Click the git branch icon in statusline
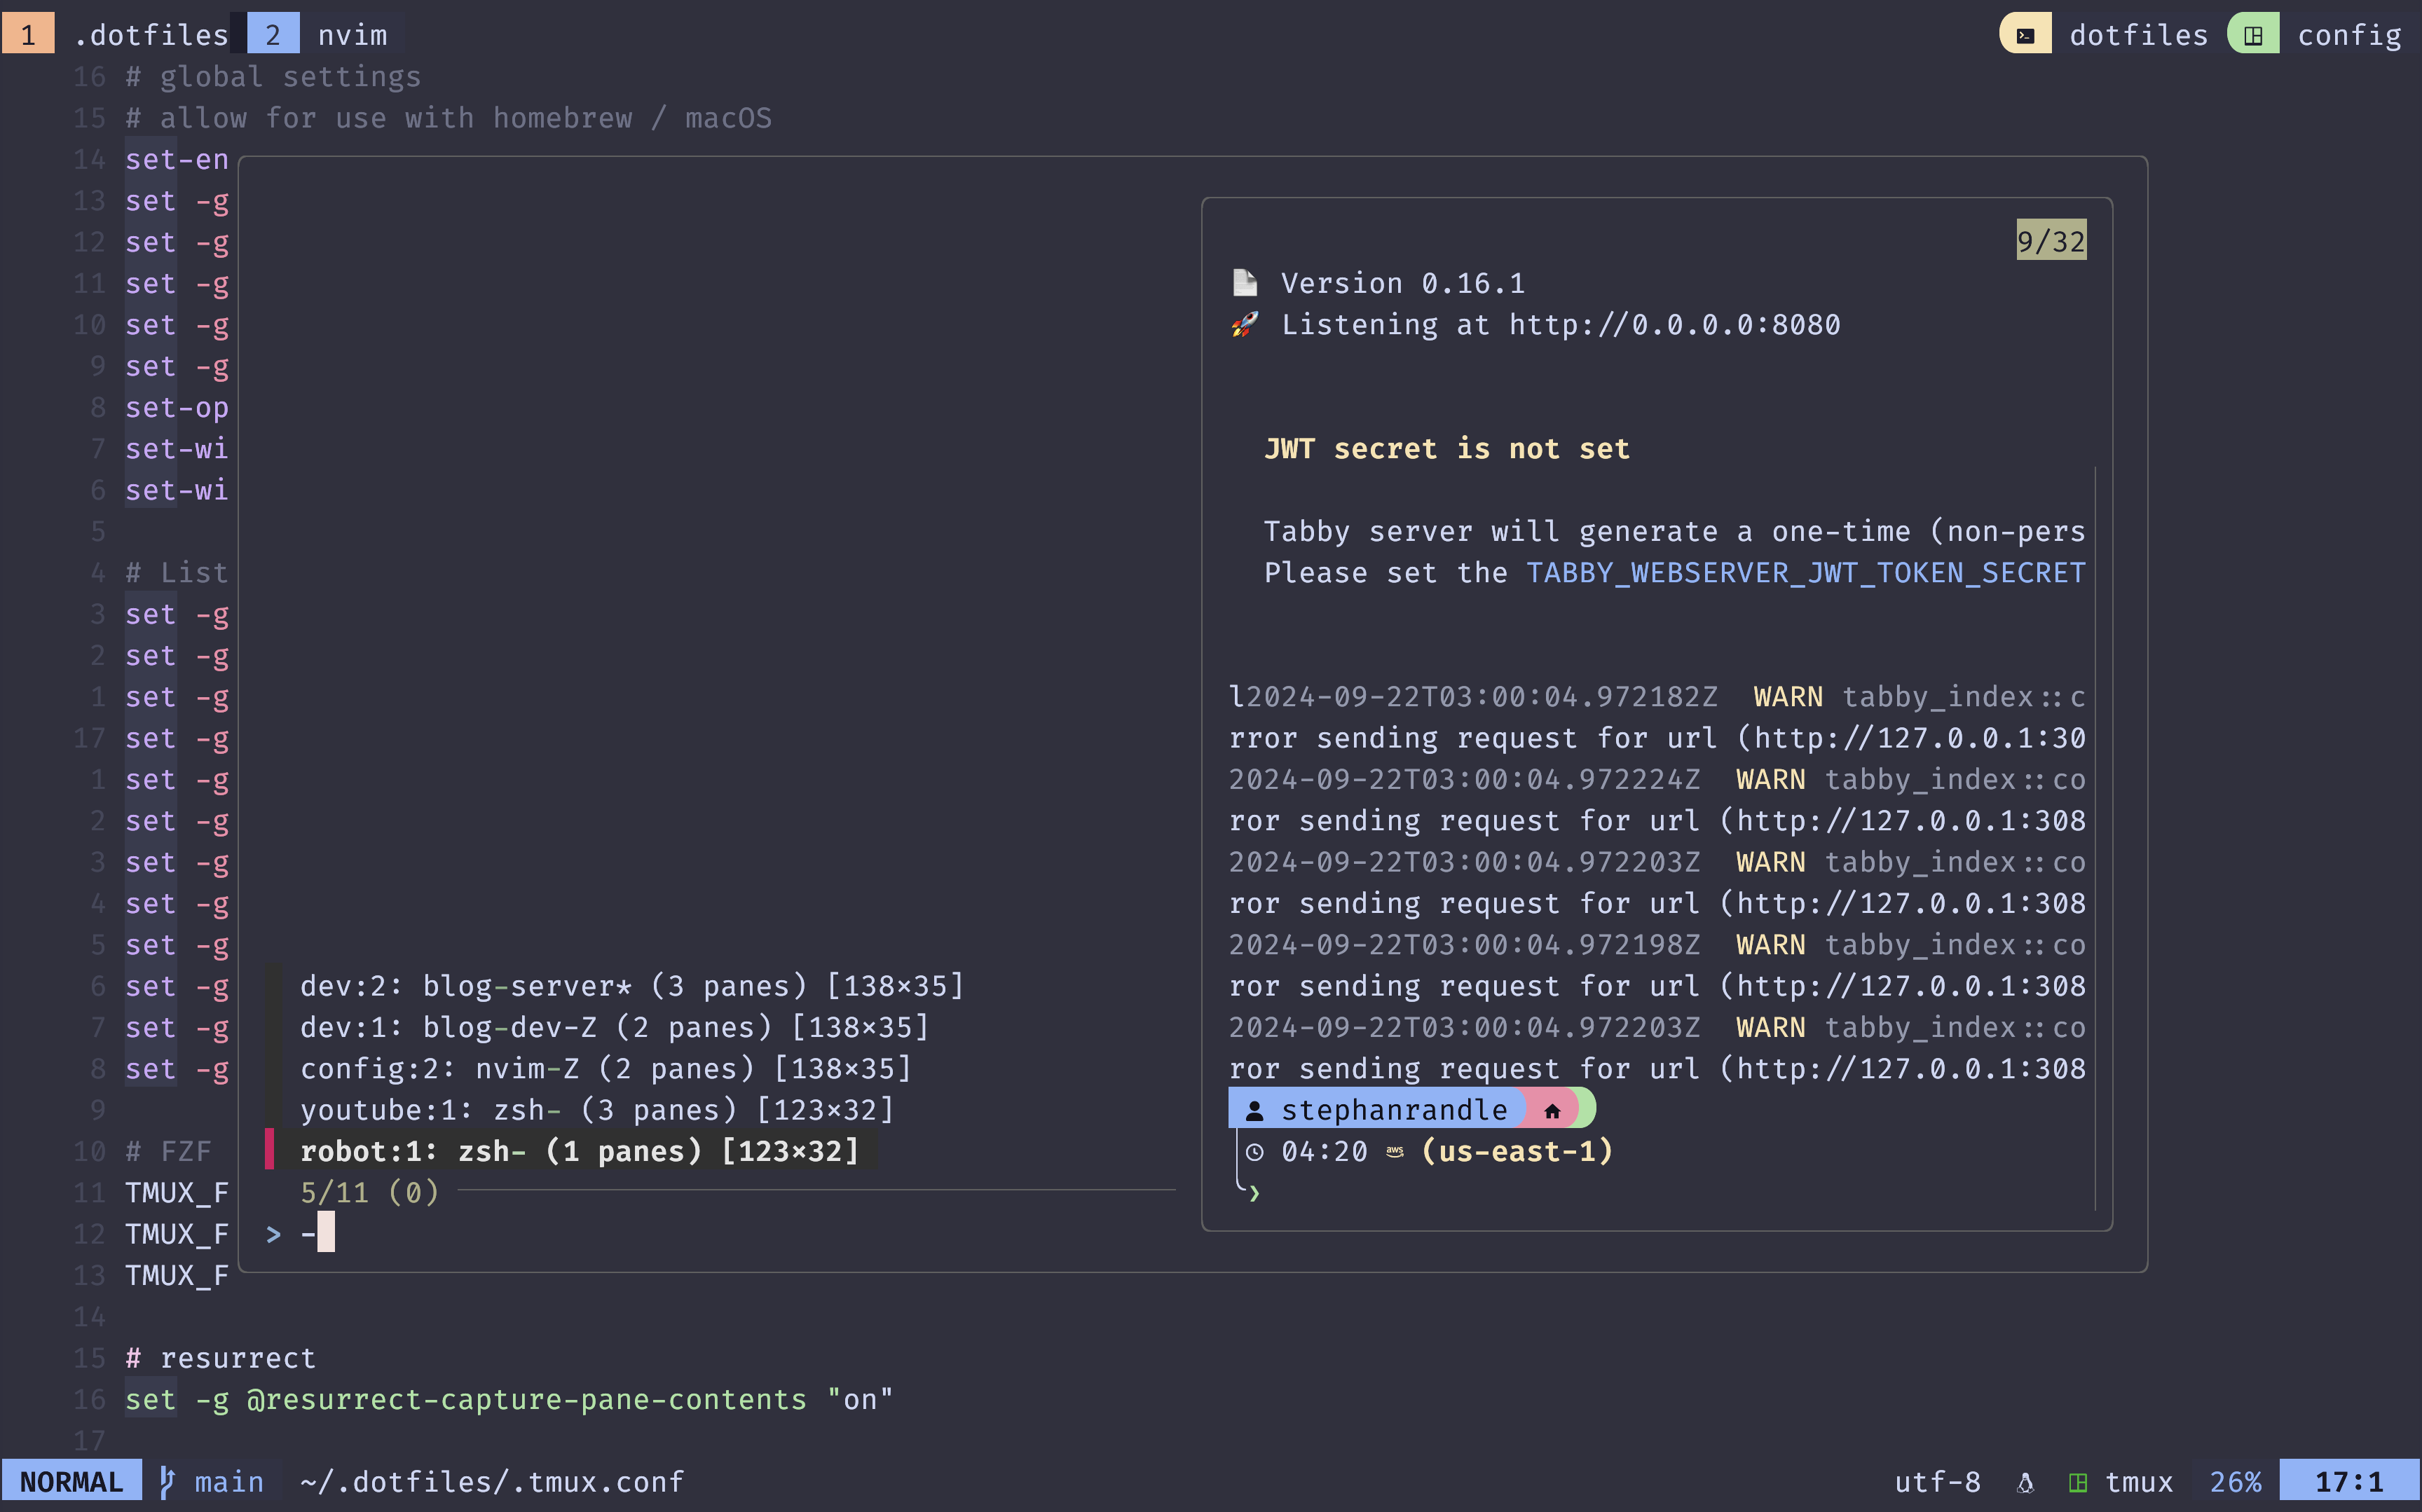This screenshot has width=2422, height=1512. 167,1482
